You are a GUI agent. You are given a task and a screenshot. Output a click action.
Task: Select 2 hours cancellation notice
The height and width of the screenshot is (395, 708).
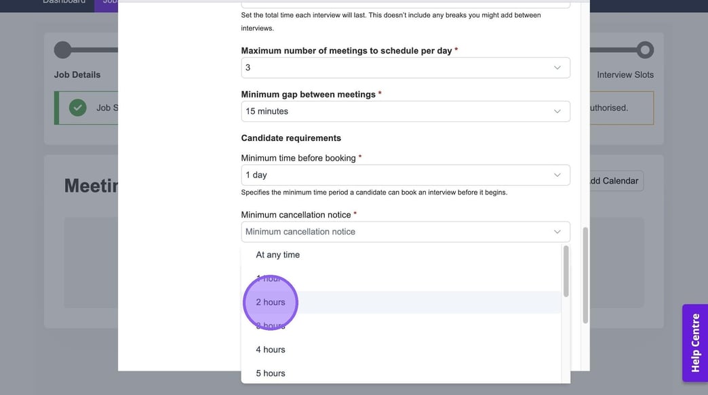(271, 302)
